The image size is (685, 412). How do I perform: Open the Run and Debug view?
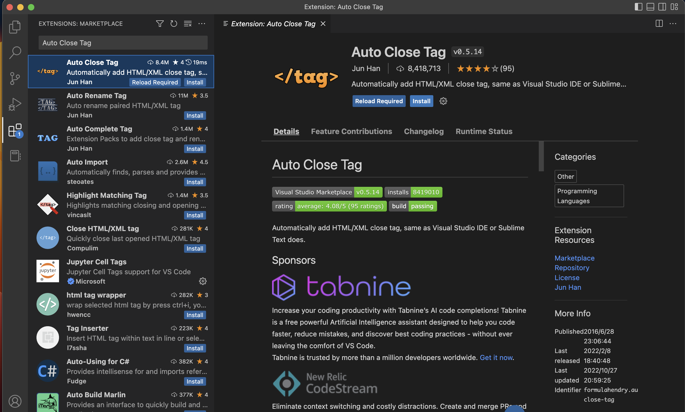pyautogui.click(x=15, y=104)
